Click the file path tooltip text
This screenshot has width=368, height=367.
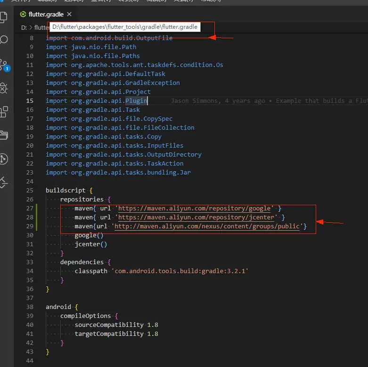click(x=124, y=27)
